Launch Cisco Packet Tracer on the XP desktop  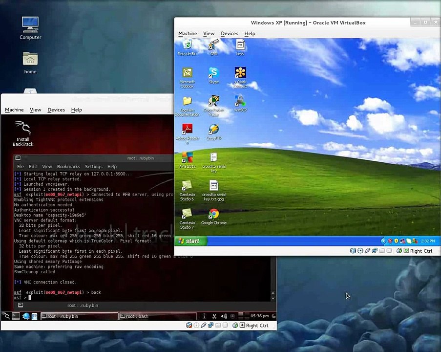[x=214, y=106]
